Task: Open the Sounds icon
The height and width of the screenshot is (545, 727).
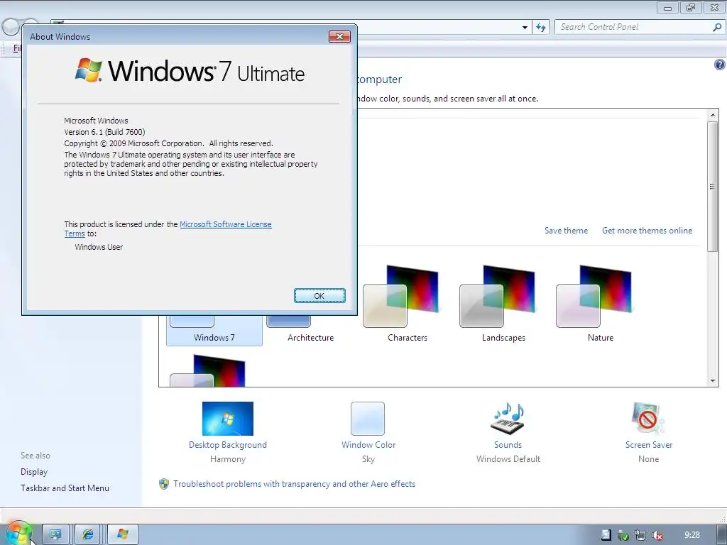Action: click(508, 419)
